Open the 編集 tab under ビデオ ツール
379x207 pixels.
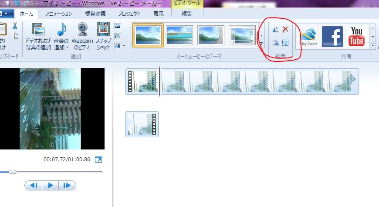pyautogui.click(x=186, y=14)
